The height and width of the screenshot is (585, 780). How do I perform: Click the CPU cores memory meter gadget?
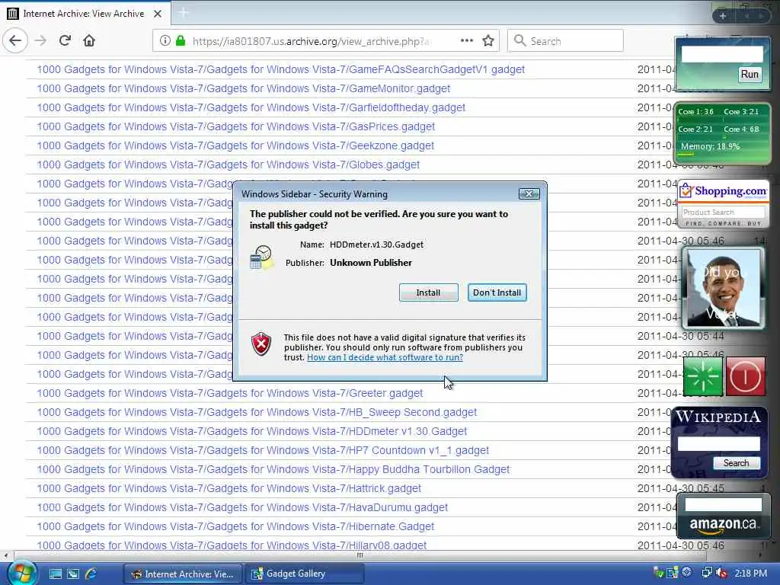coord(722,133)
